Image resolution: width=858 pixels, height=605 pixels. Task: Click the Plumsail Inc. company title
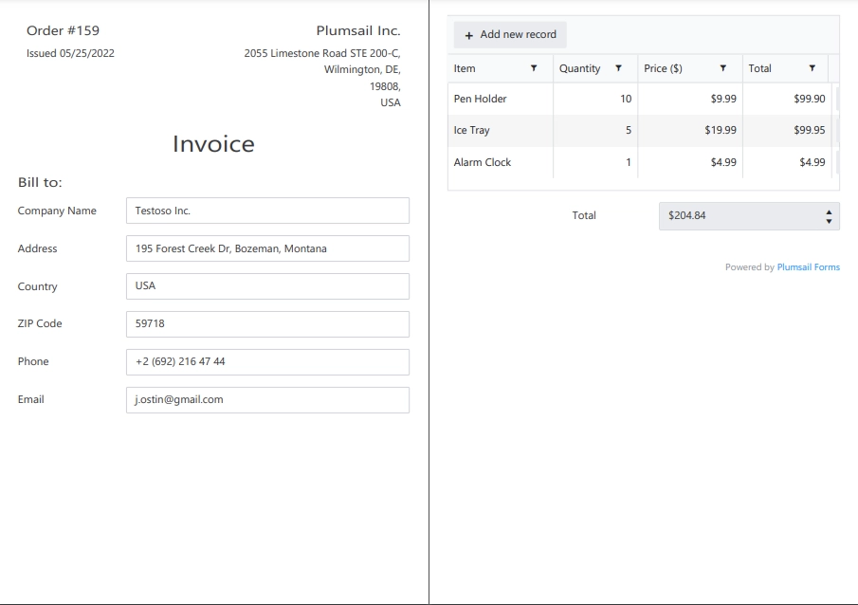[358, 30]
